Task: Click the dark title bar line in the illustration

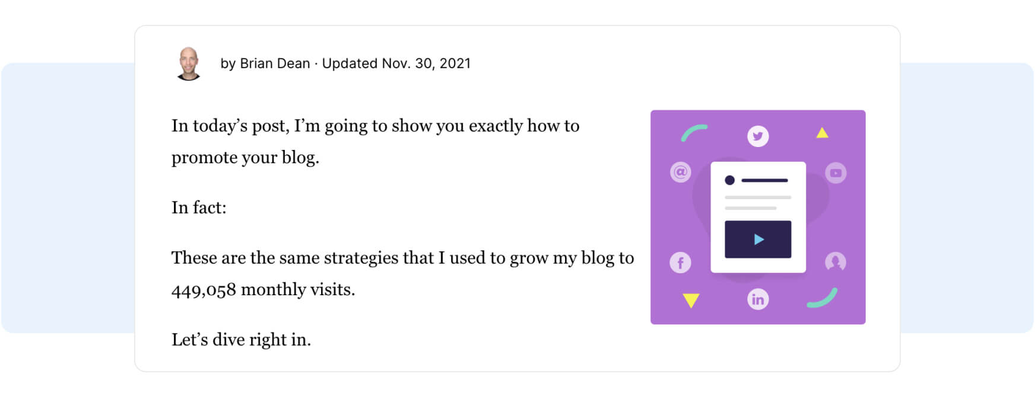Action: [x=764, y=180]
